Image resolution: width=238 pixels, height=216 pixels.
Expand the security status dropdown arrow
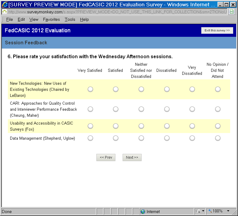click(203, 211)
